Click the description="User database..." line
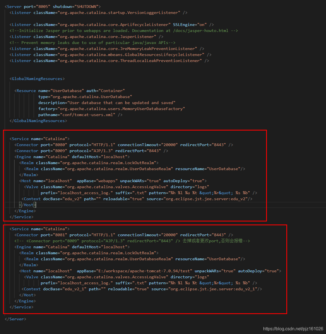The height and width of the screenshot is (334, 326). 107,103
